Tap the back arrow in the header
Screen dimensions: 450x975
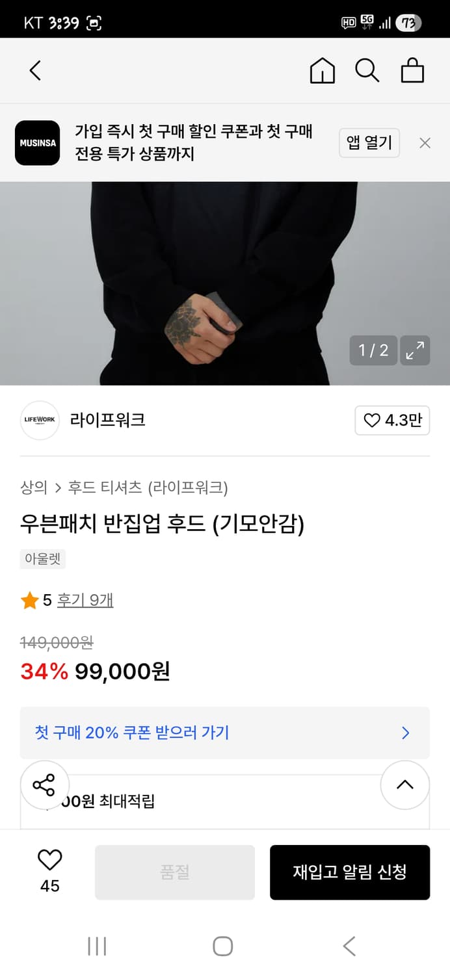pos(35,70)
